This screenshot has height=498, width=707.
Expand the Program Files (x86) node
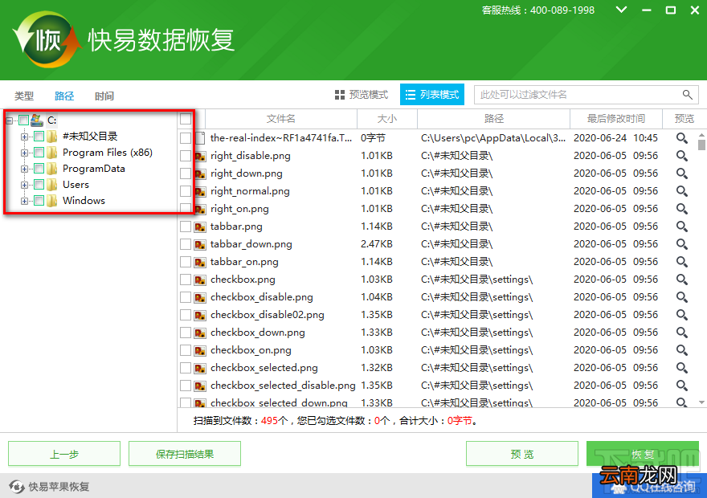tap(24, 153)
